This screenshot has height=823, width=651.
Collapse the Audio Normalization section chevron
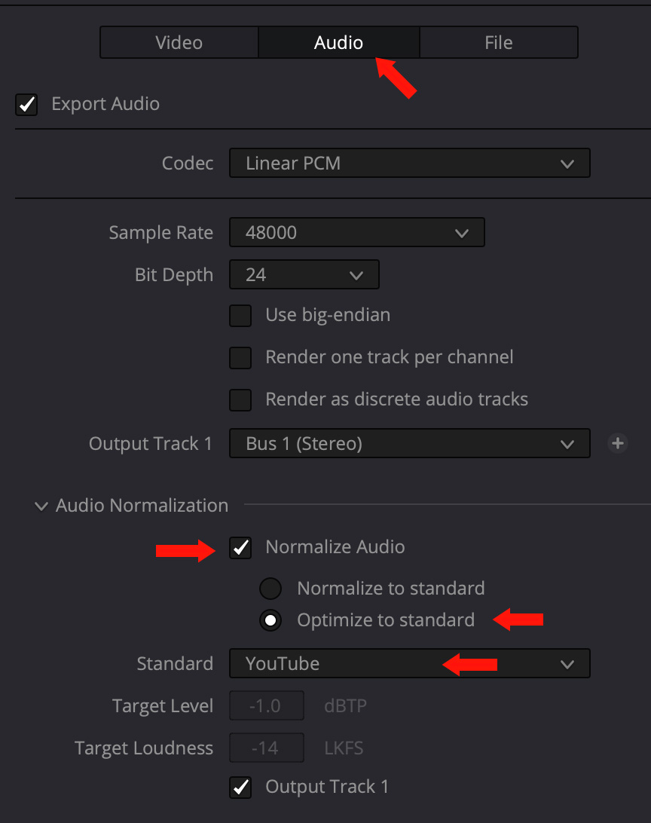pos(41,506)
